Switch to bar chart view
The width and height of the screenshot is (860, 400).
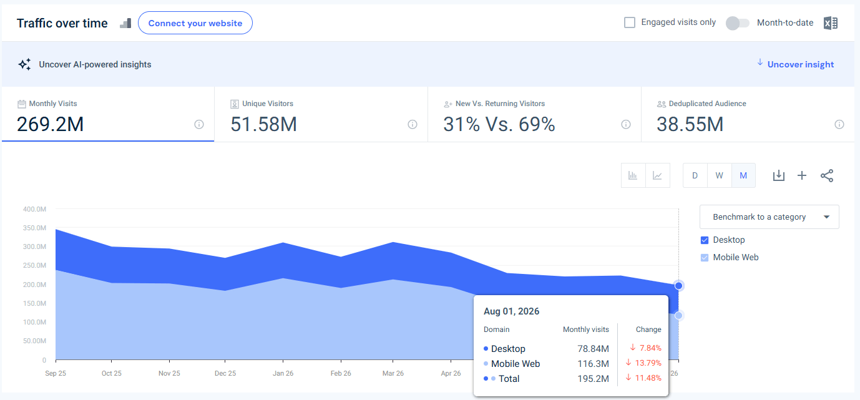pos(633,175)
